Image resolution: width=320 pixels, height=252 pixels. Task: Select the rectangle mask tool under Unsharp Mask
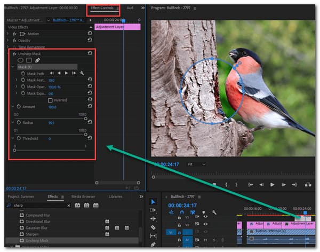click(29, 60)
